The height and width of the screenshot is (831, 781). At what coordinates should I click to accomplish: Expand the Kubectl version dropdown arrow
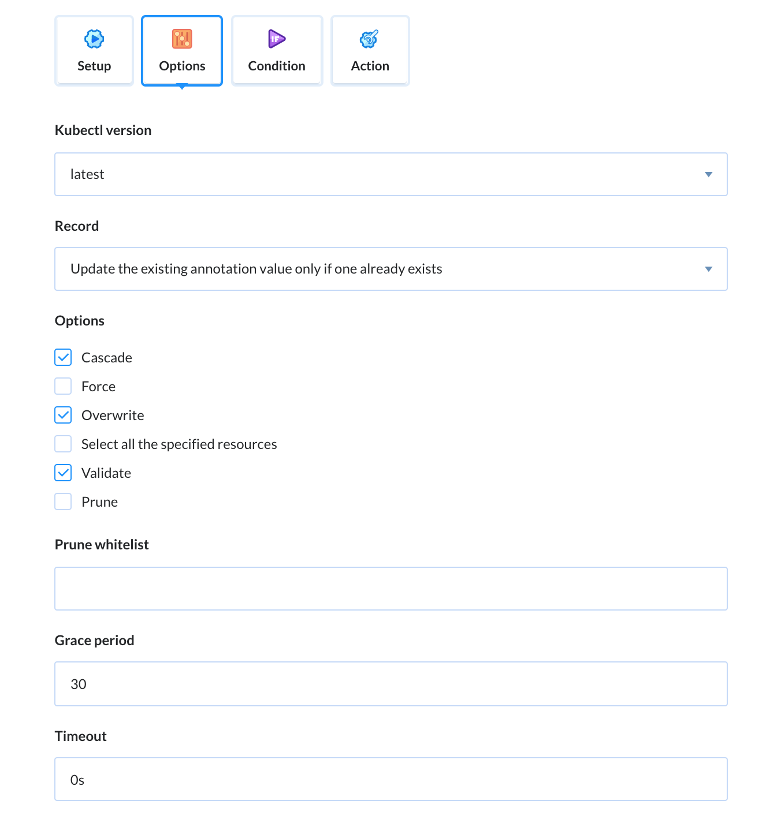pos(709,174)
